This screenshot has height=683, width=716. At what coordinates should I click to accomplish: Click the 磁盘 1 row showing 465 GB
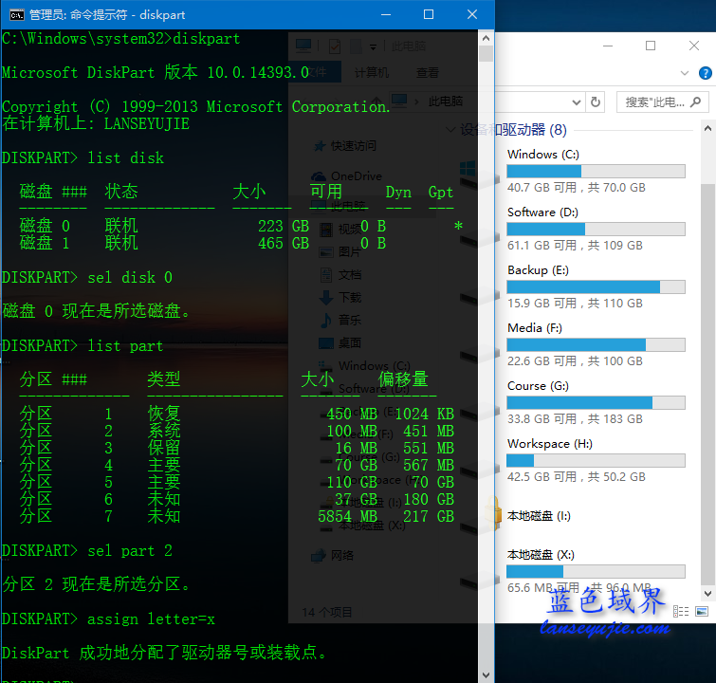[203, 243]
